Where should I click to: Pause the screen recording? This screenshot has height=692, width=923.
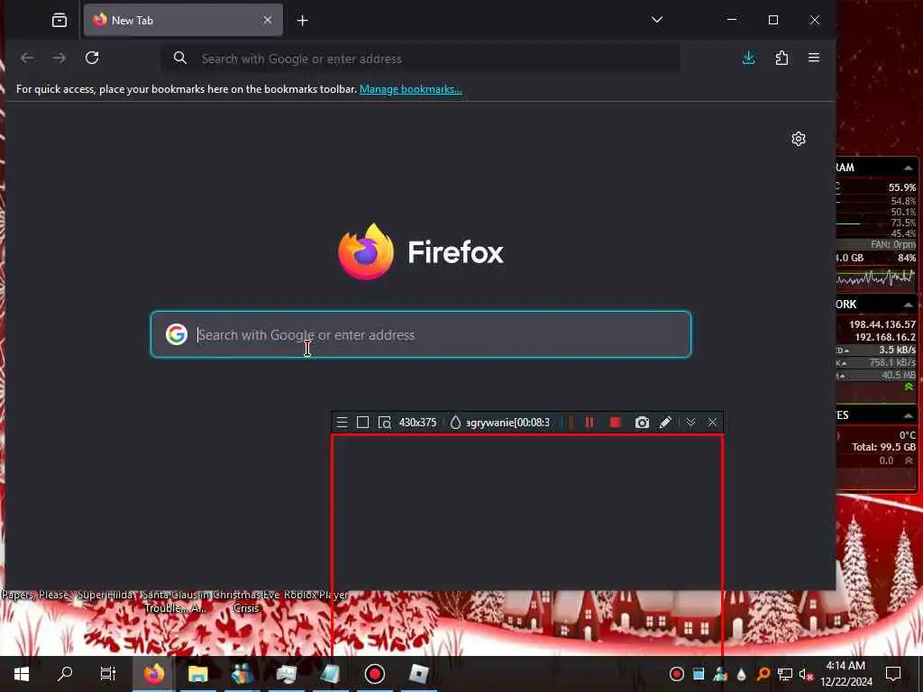click(589, 423)
